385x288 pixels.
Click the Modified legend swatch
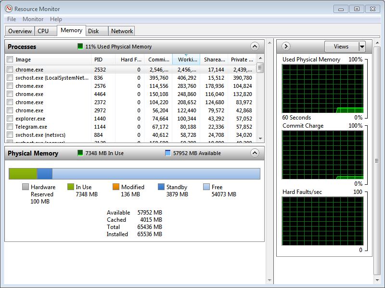click(116, 187)
